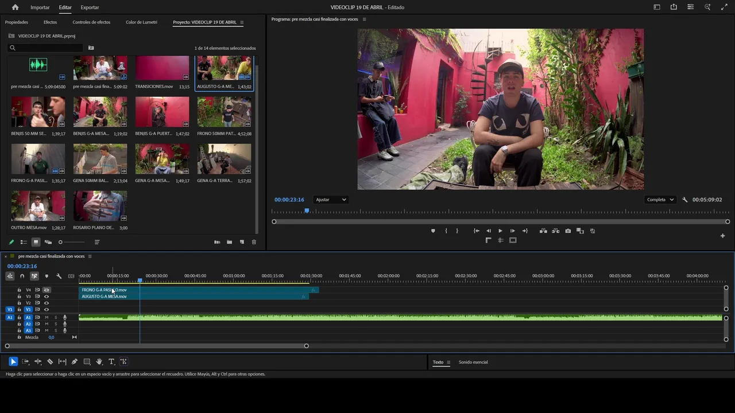Image resolution: width=735 pixels, height=413 pixels.
Task: Toggle project read/write pencil icon
Action: 11,242
